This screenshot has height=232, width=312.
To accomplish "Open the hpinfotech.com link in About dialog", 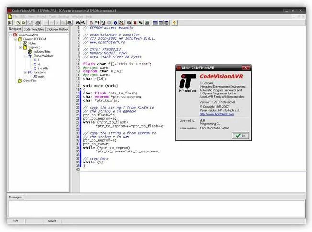I will [217, 114].
